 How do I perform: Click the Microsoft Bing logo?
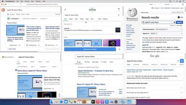coord(8,57)
